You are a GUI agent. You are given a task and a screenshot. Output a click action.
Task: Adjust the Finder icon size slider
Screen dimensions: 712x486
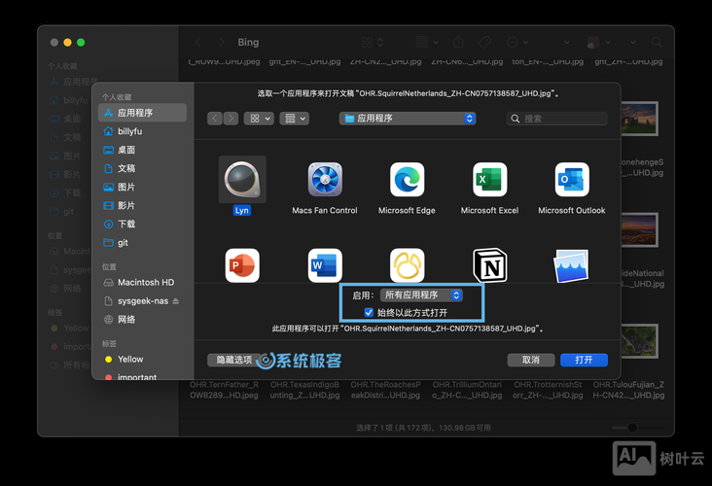632,428
